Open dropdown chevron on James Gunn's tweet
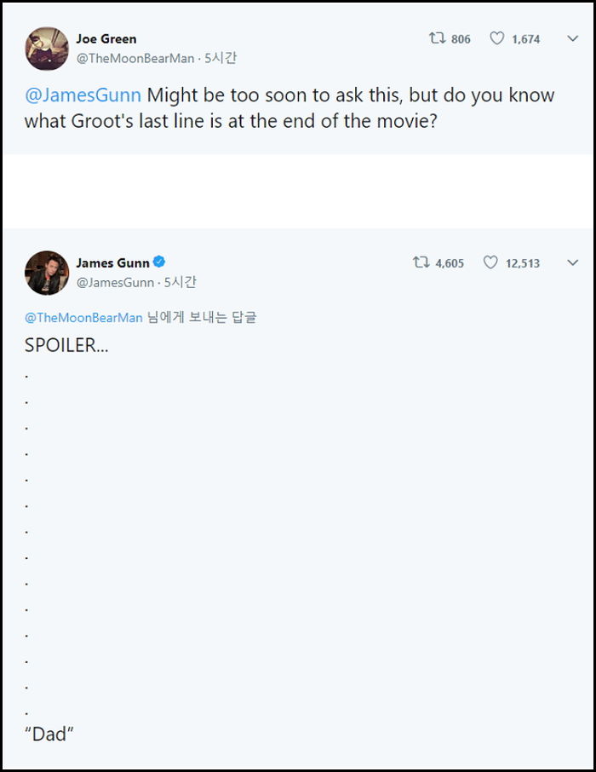 tap(572, 263)
